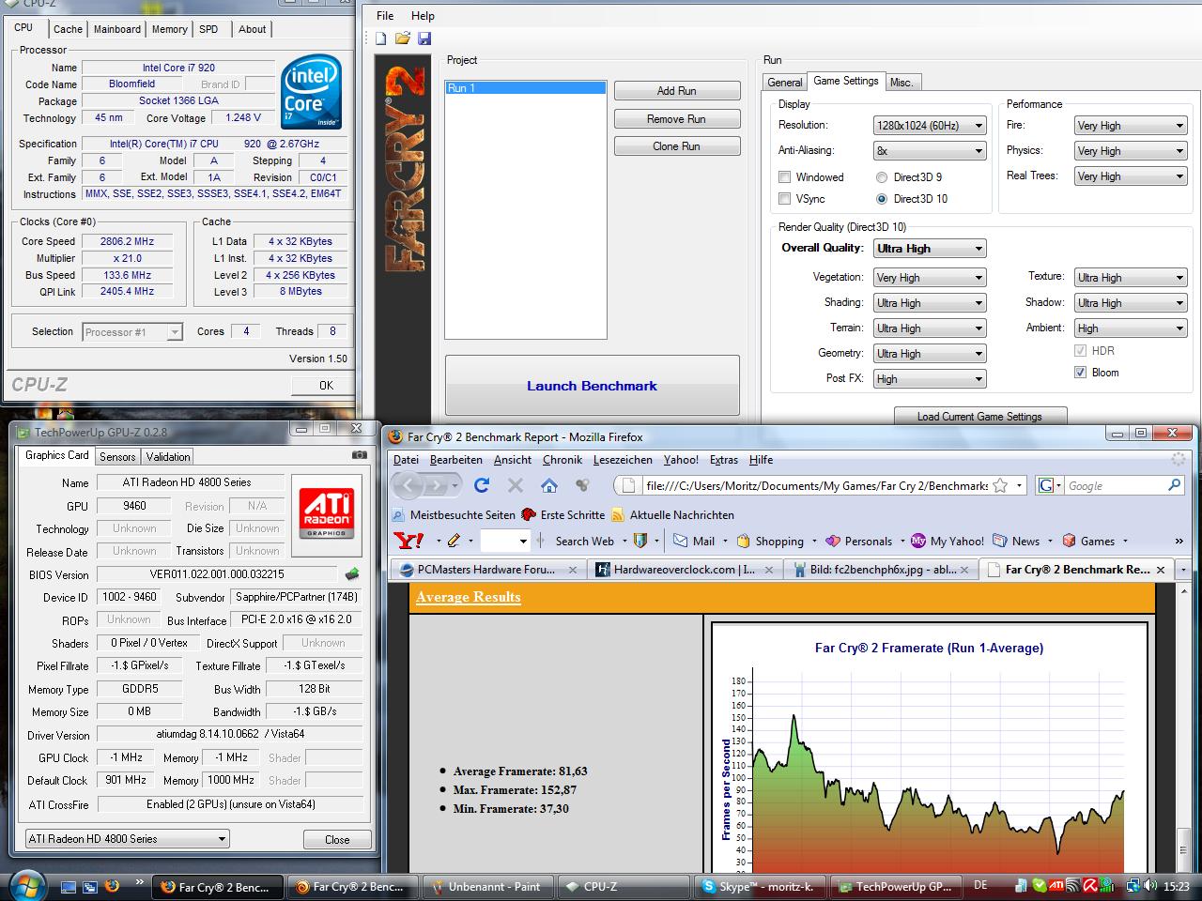The width and height of the screenshot is (1202, 901).
Task: Click the GPU-Z Close button
Action: pyautogui.click(x=337, y=839)
